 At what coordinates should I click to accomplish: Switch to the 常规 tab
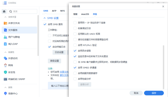tap(75, 14)
